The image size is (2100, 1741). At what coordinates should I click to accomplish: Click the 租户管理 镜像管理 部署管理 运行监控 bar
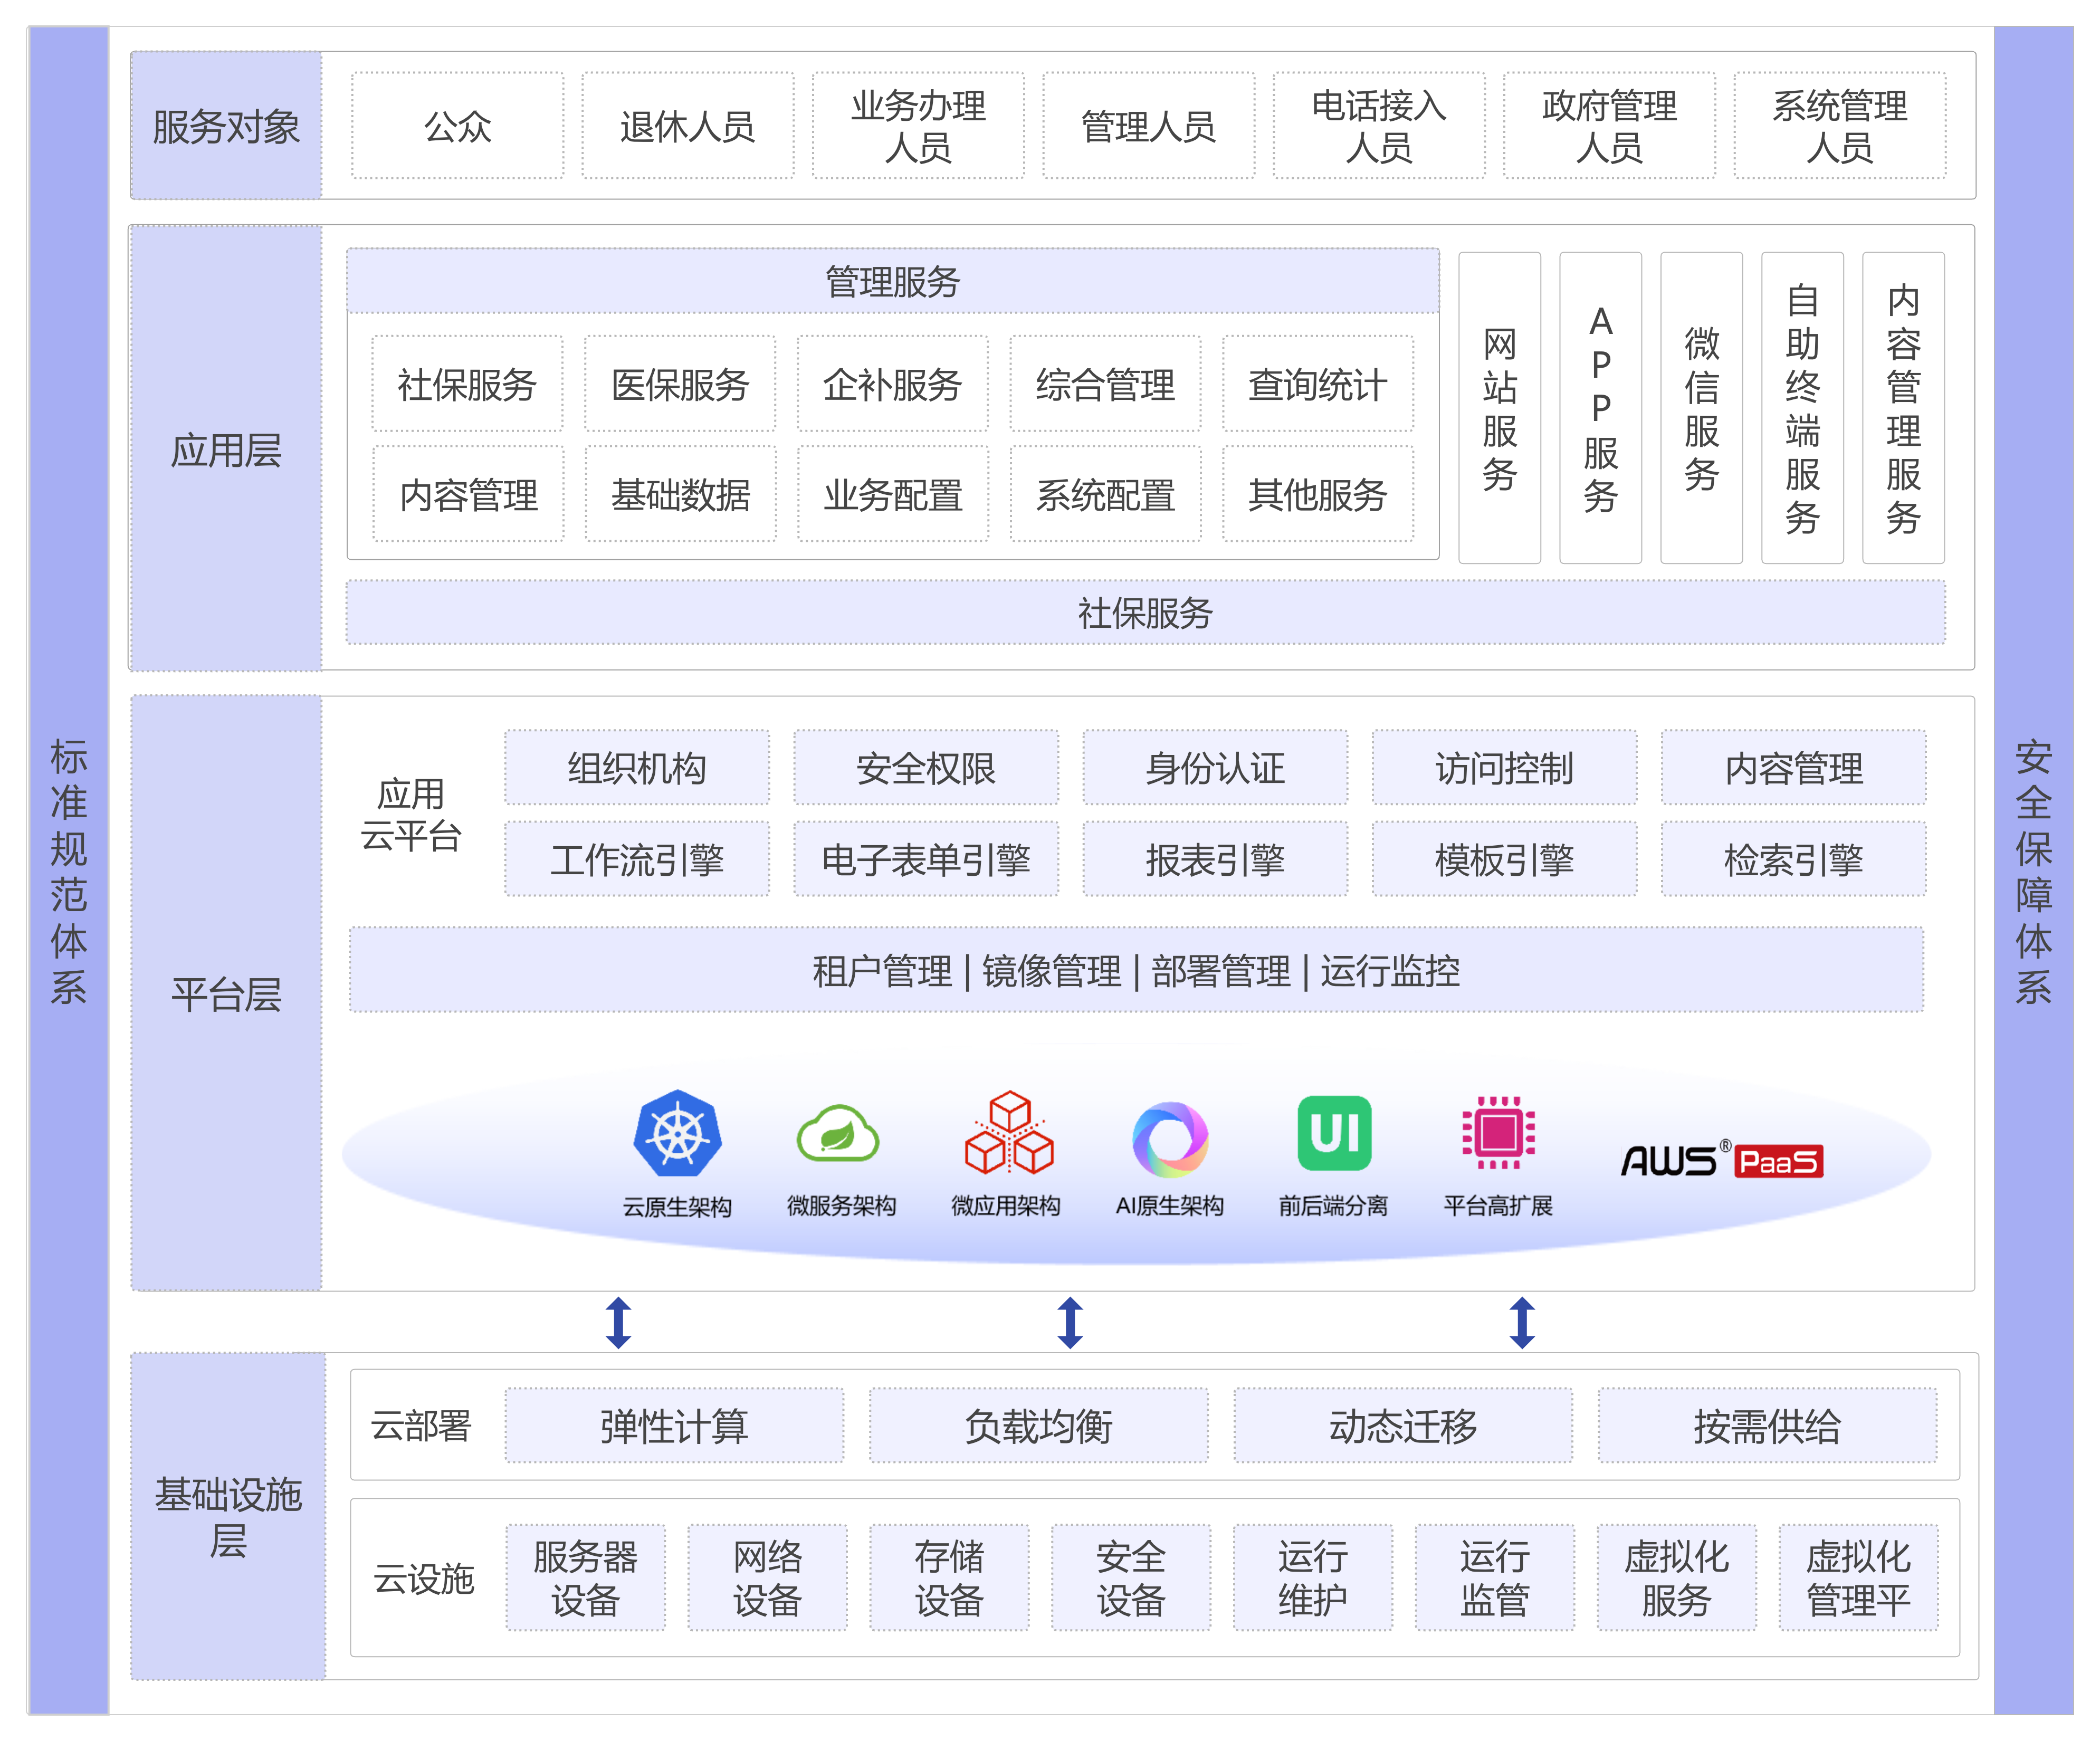click(1136, 970)
